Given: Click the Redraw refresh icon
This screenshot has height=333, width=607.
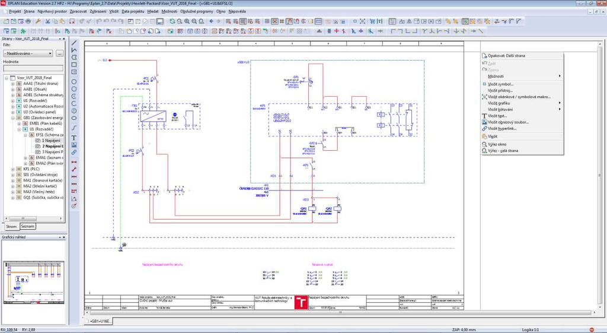Looking at the screenshot, I should [x=172, y=21].
